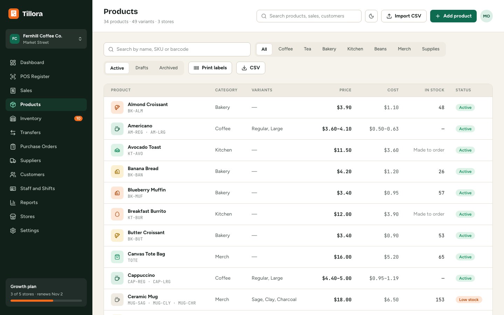Switch to Drafts products
504x315 pixels.
click(142, 68)
